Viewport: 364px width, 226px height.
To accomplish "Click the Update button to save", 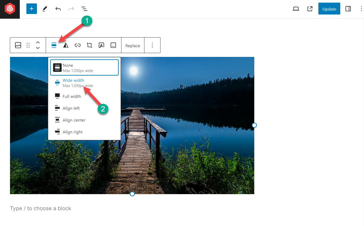I will coord(329,8).
